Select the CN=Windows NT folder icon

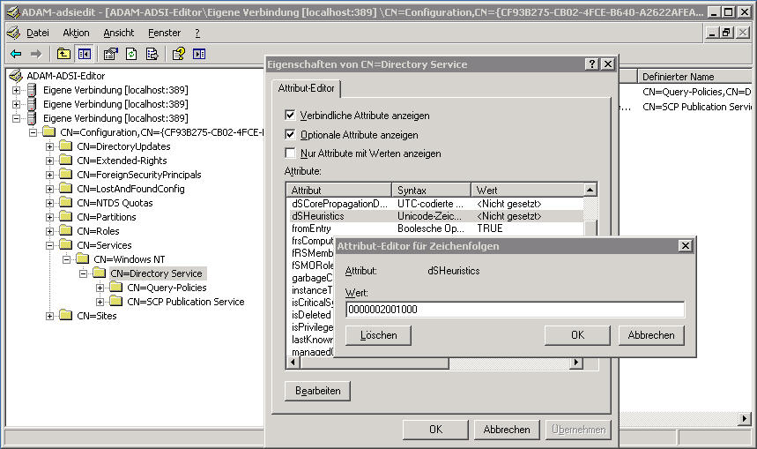click(x=83, y=258)
